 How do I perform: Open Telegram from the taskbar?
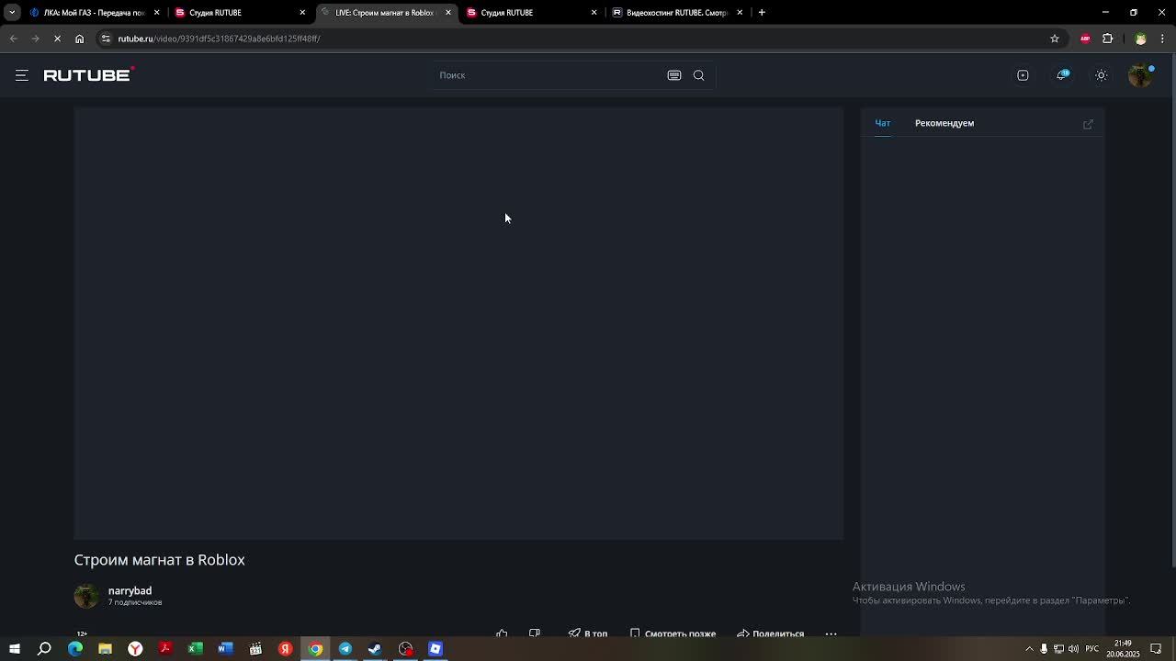tap(345, 649)
